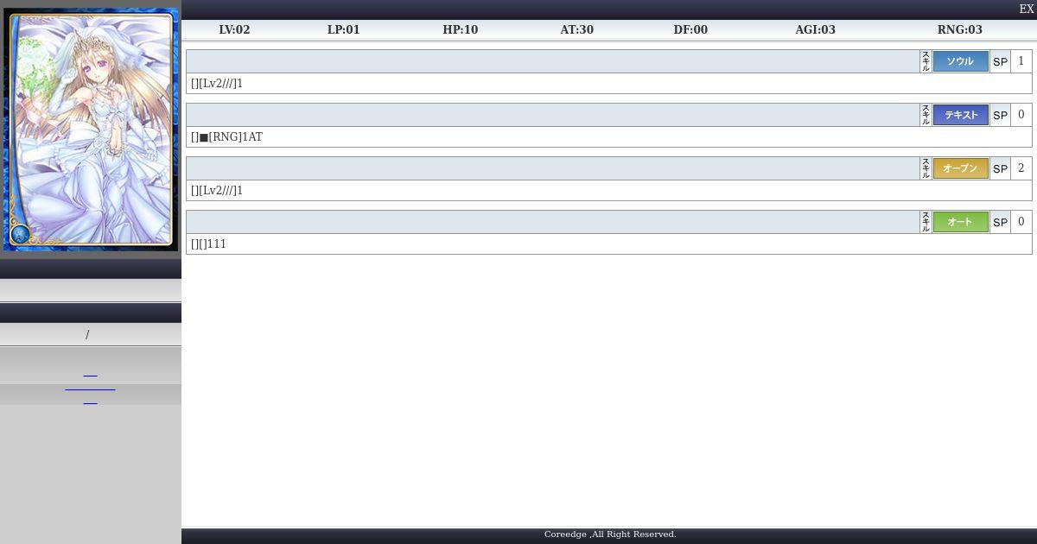Click the SP label in the ソウル row
The height and width of the screenshot is (544, 1037).
pos(1000,61)
